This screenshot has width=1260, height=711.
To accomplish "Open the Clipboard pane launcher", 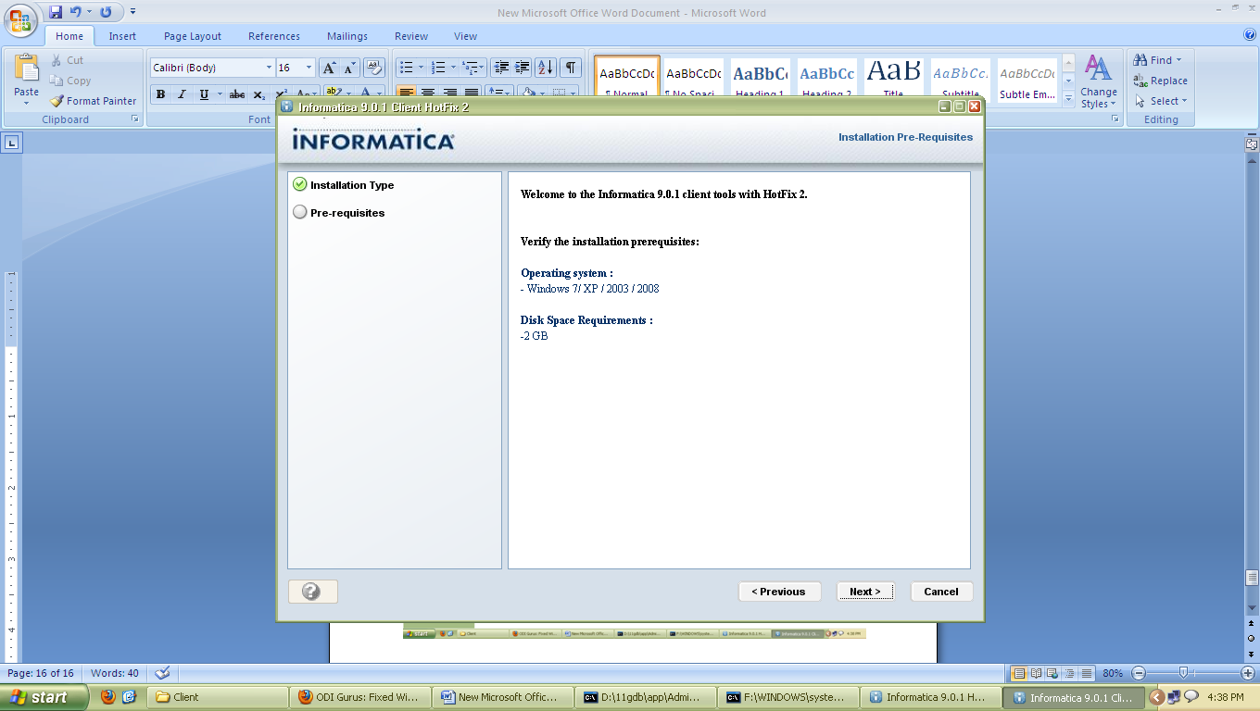I will tap(135, 119).
